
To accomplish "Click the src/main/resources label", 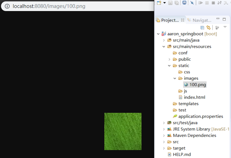I will point(192,47).
